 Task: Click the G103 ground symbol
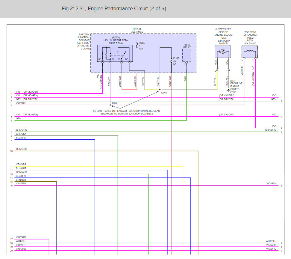pyautogui.click(x=229, y=91)
